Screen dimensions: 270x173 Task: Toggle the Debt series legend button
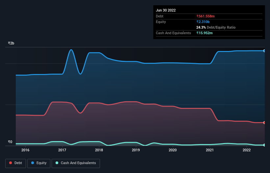[x=15, y=163]
